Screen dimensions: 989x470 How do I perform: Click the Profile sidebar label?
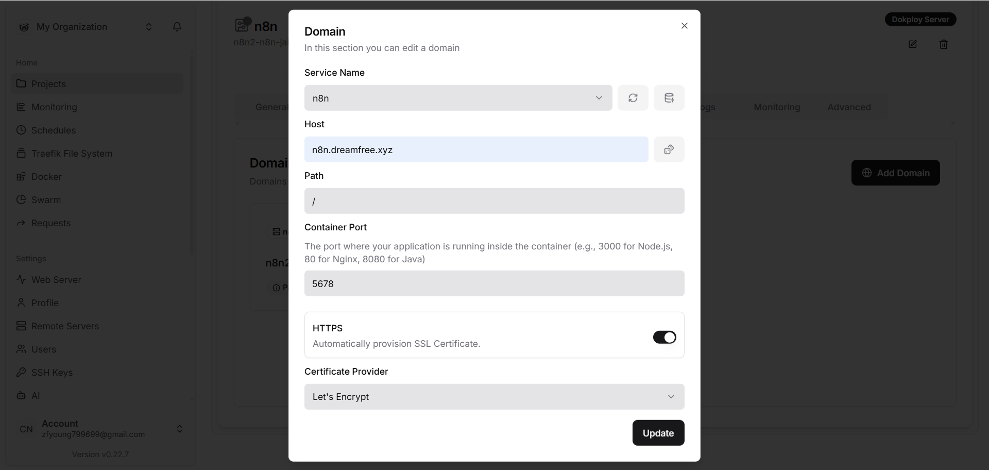point(45,303)
